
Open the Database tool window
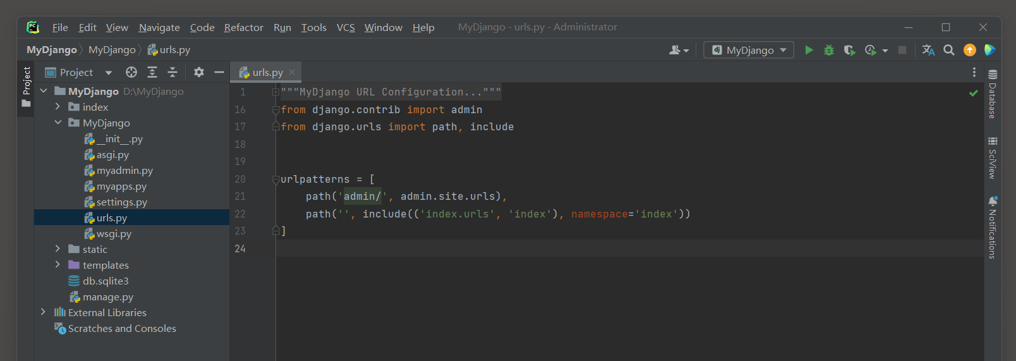(x=993, y=94)
